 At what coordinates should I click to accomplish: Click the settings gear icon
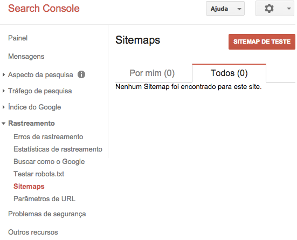point(269,9)
